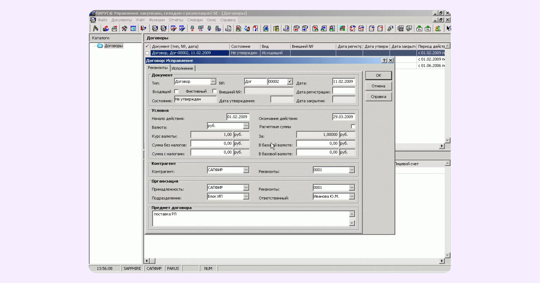
Task: Open the Словари menu
Action: pos(195,20)
